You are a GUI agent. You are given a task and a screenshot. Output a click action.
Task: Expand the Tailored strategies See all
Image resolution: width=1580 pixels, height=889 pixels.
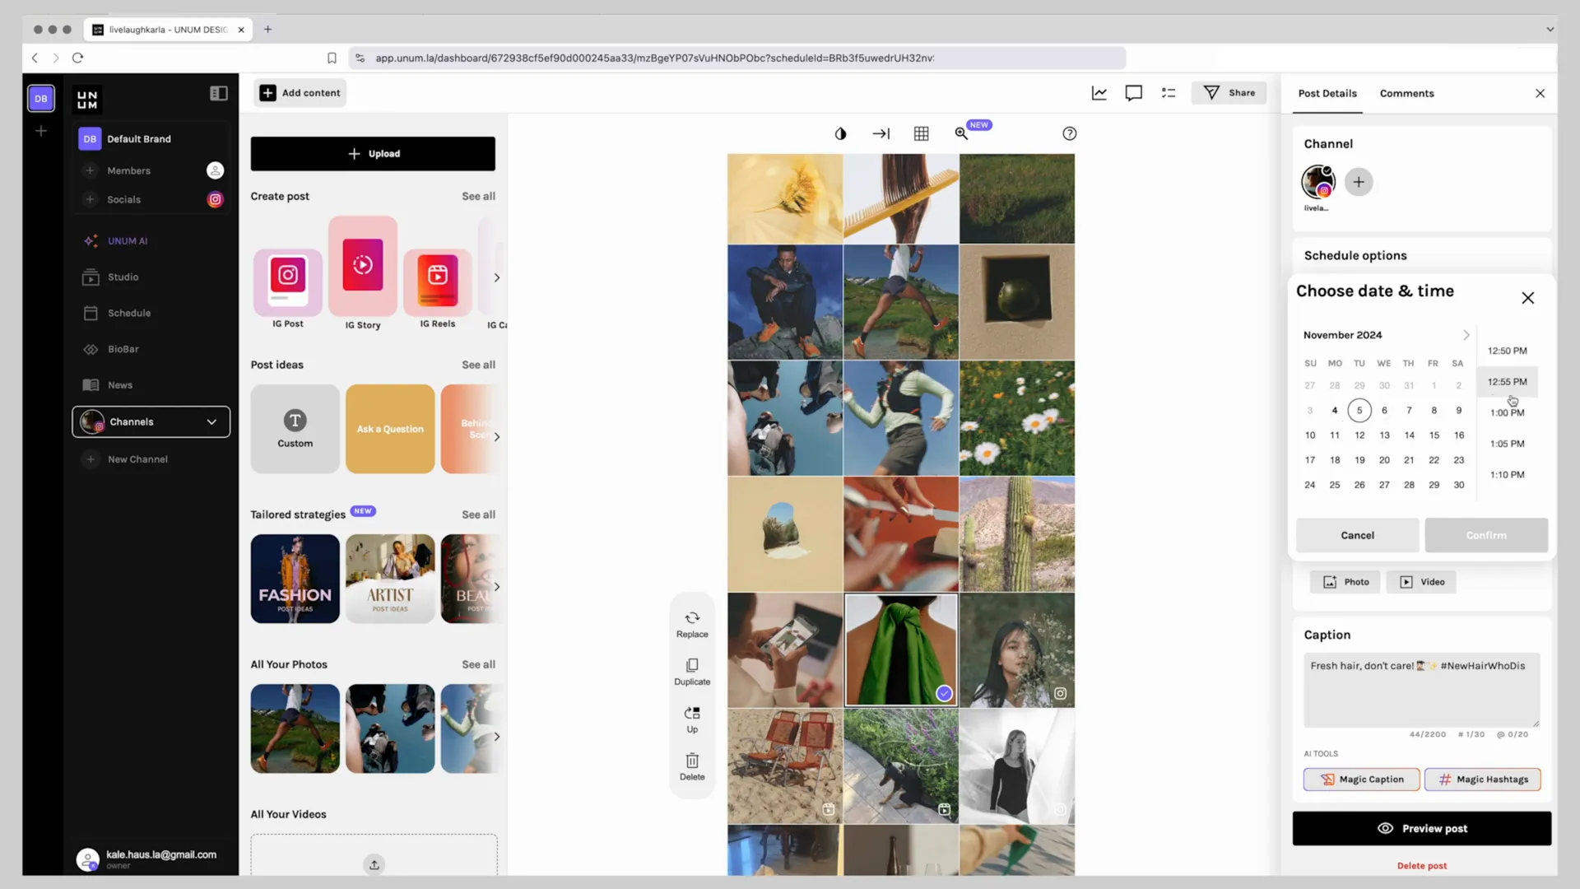click(x=479, y=514)
